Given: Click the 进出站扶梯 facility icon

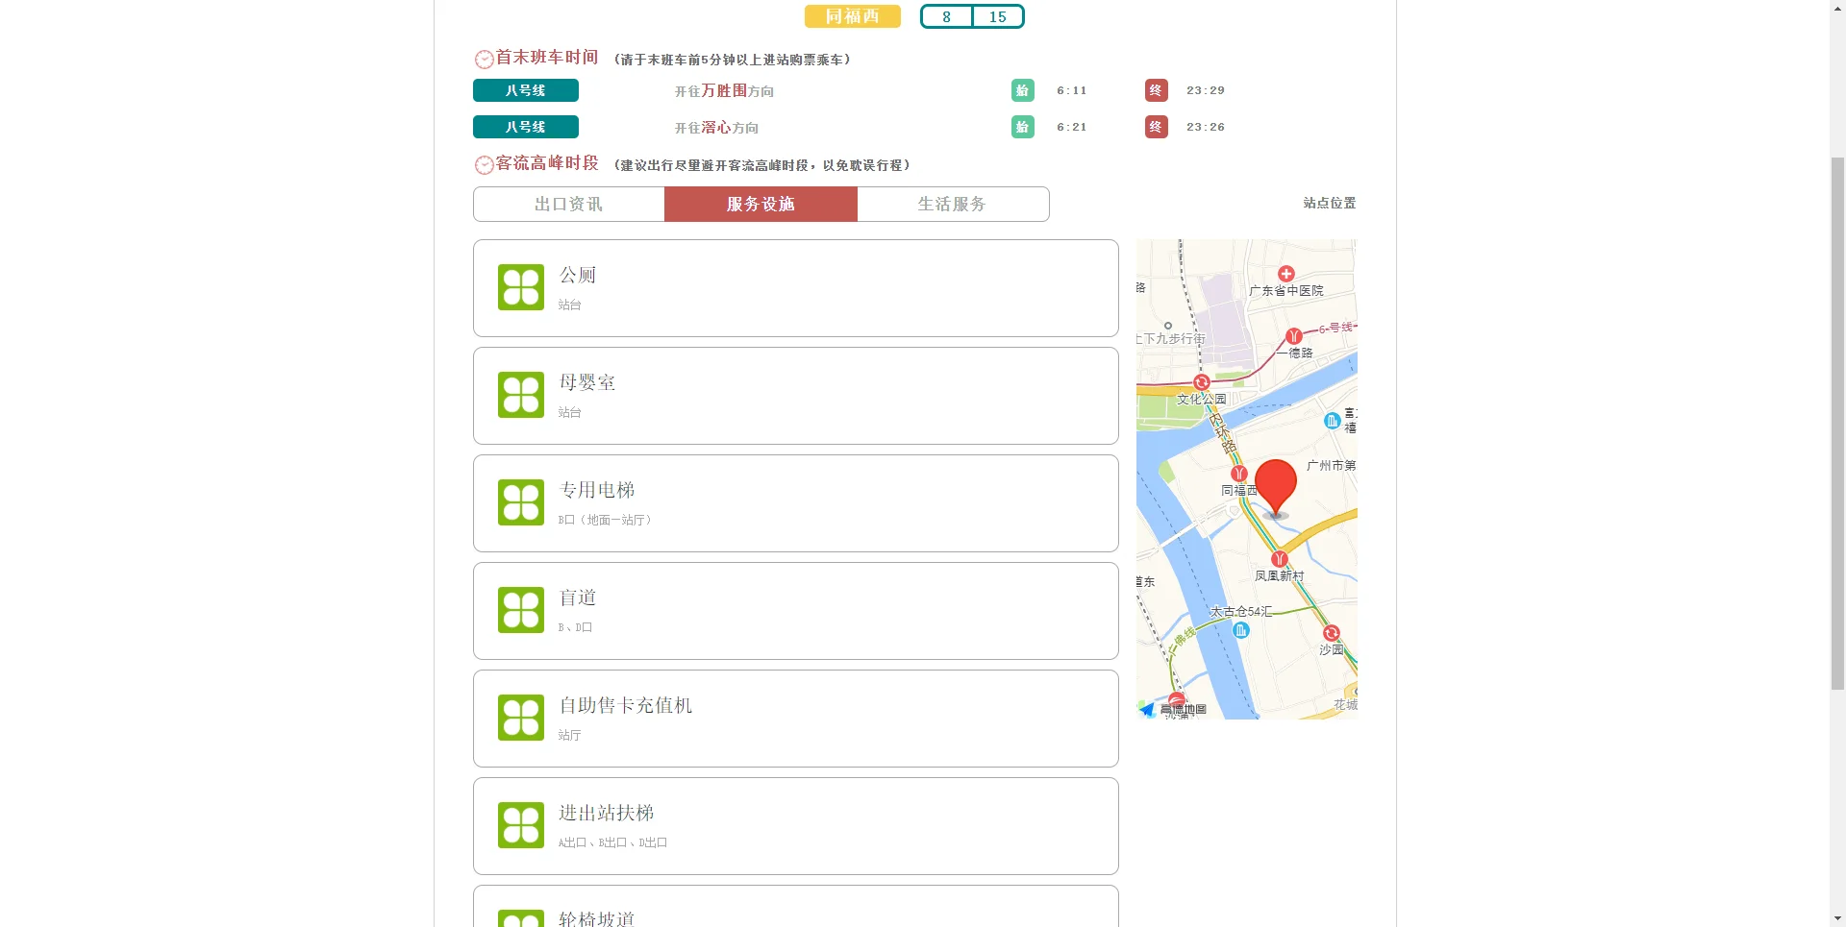Looking at the screenshot, I should point(520,825).
